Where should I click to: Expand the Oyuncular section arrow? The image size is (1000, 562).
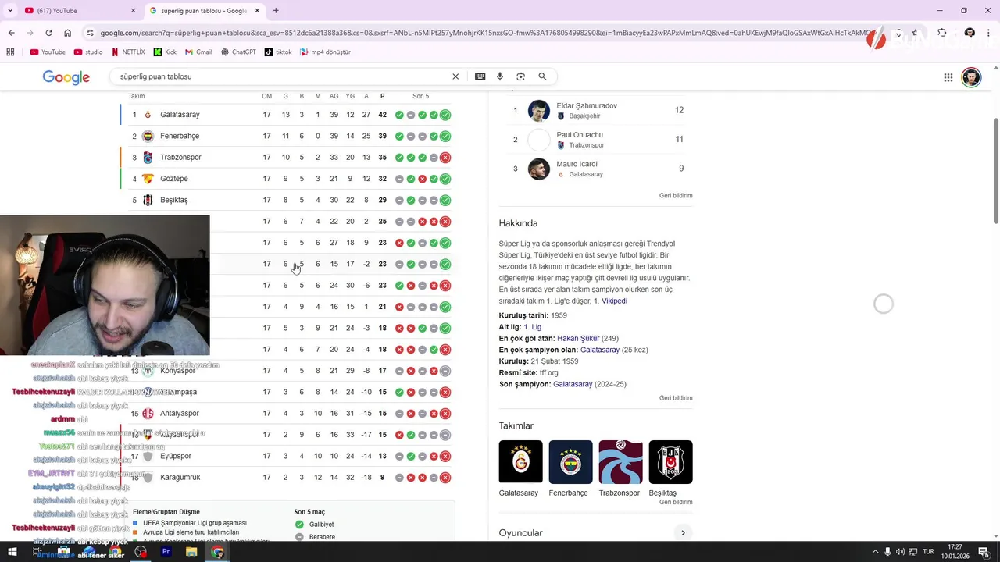(x=683, y=533)
